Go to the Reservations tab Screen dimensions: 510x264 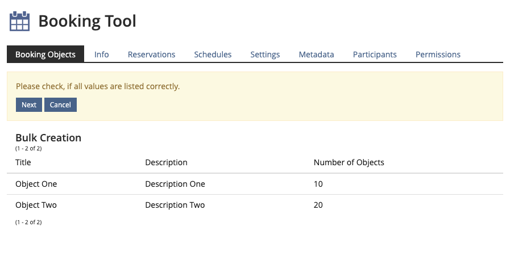[151, 55]
